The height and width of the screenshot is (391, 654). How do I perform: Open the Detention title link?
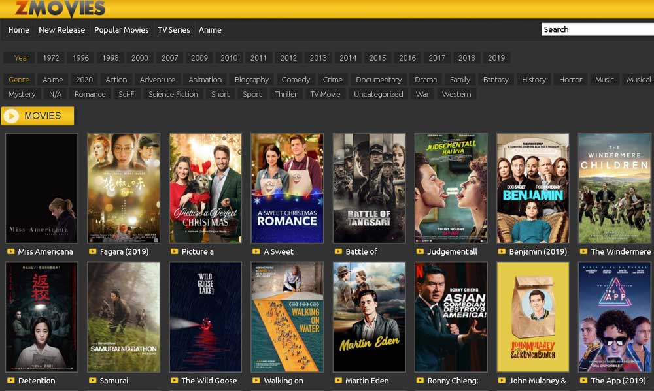(37, 381)
